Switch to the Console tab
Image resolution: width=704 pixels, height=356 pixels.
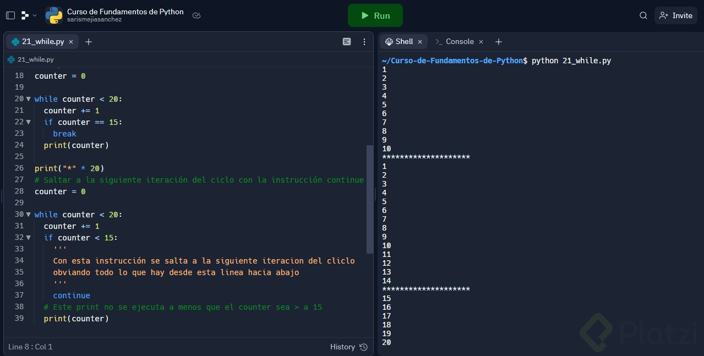point(460,41)
